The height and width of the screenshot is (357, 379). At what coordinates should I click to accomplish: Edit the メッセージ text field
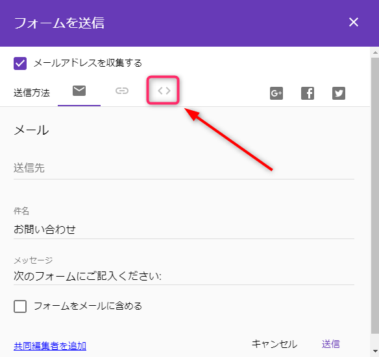point(184,276)
